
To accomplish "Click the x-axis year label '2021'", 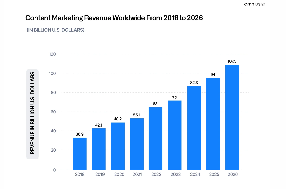I will 137,174.
